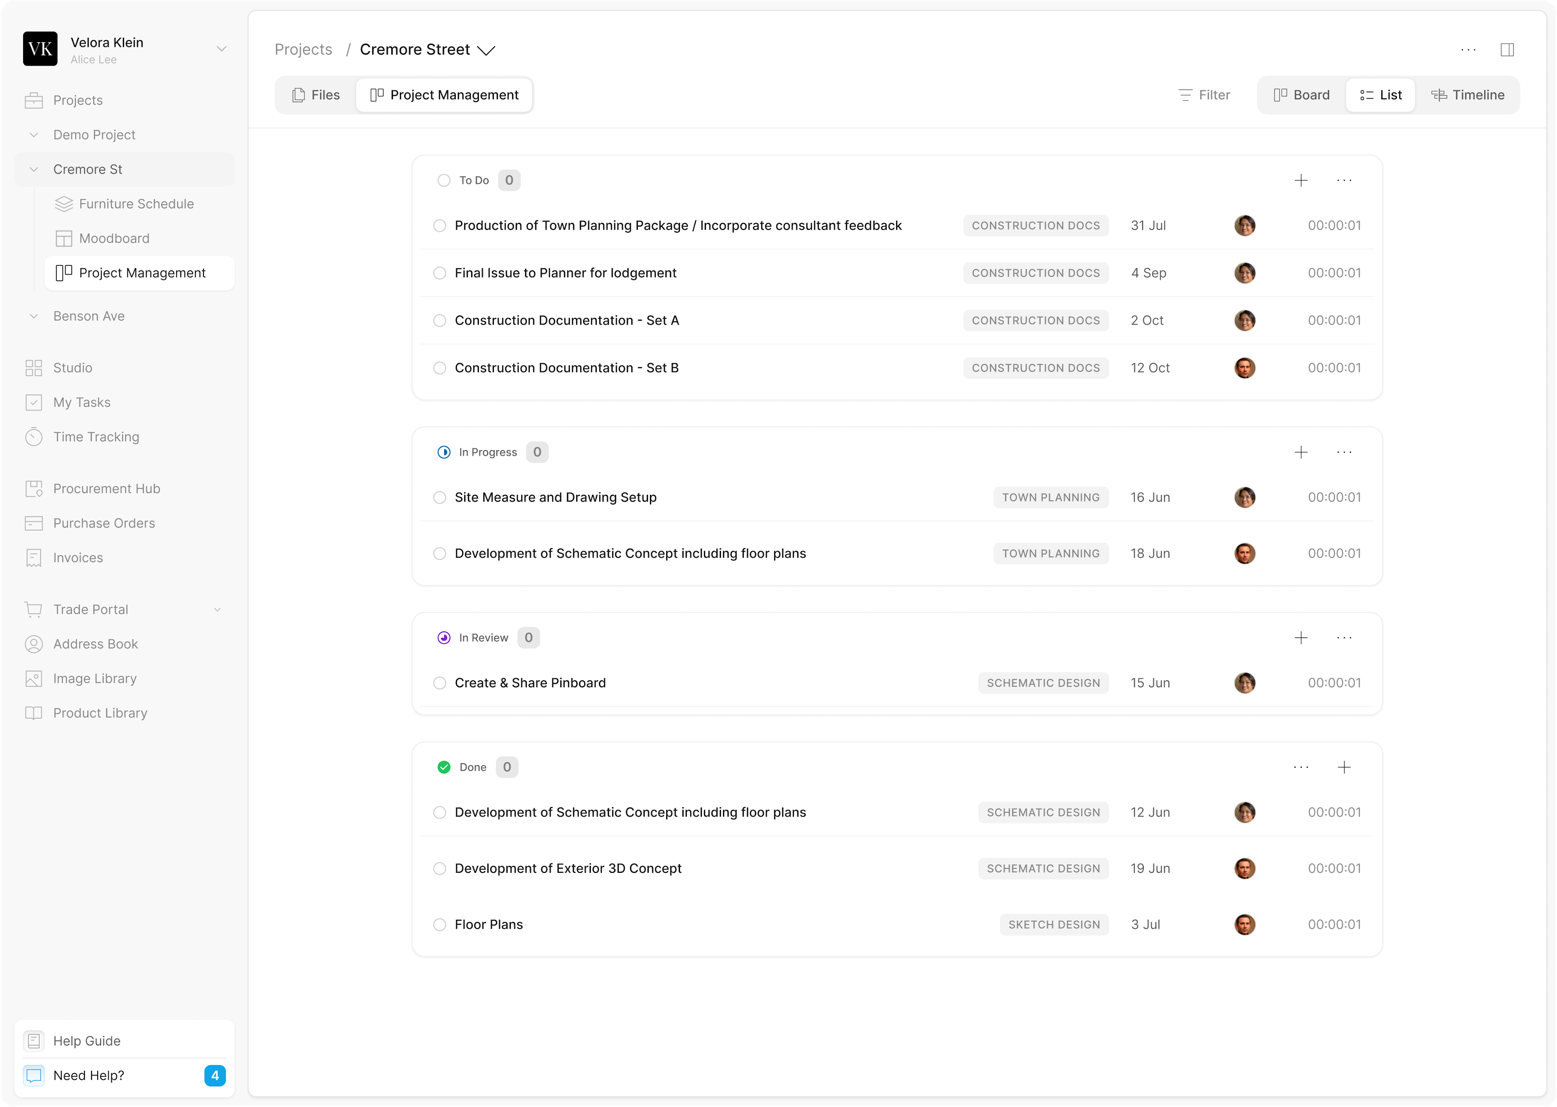Viewport: 1557px width, 1107px height.
Task: Tick the Town Planning 18 Jun task checkbox
Action: pos(439,553)
